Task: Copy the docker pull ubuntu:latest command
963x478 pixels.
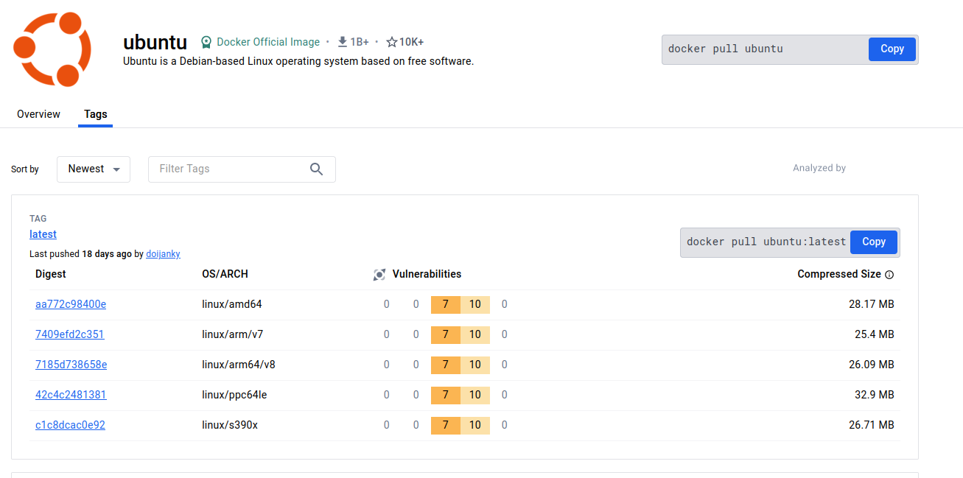Action: coord(873,242)
